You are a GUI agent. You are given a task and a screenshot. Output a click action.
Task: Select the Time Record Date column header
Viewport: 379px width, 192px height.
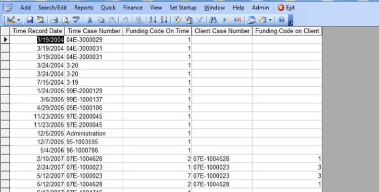click(37, 31)
